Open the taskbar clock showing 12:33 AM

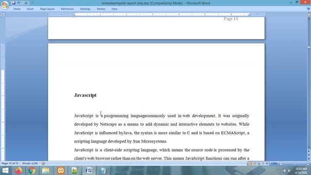pyautogui.click(x=301, y=171)
